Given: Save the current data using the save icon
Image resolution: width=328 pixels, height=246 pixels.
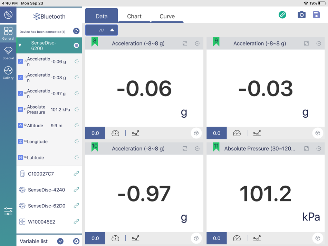Looking at the screenshot, I should click(316, 15).
